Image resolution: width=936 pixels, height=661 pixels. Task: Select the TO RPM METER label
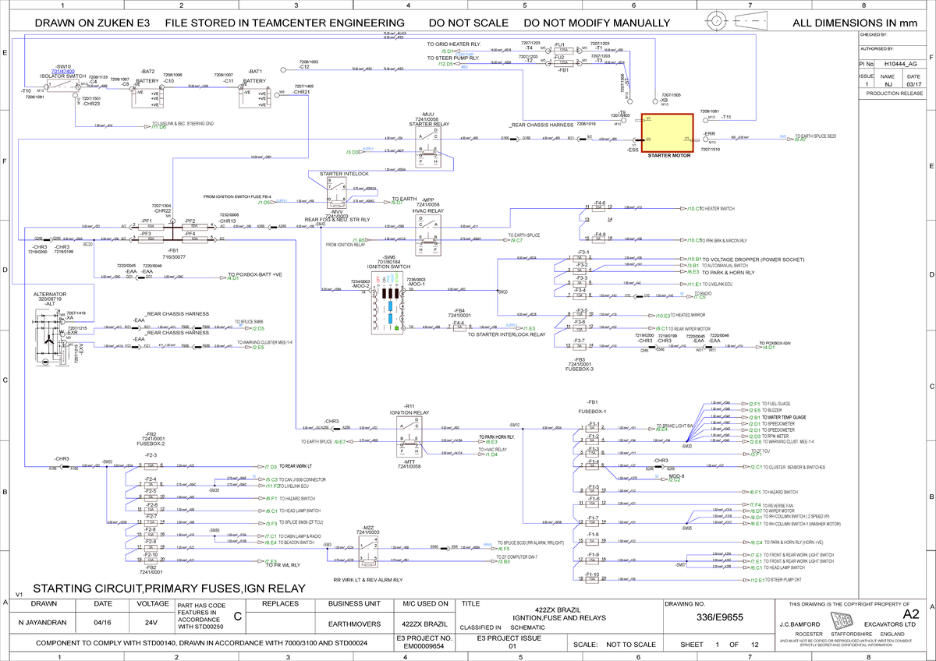pyautogui.click(x=775, y=436)
